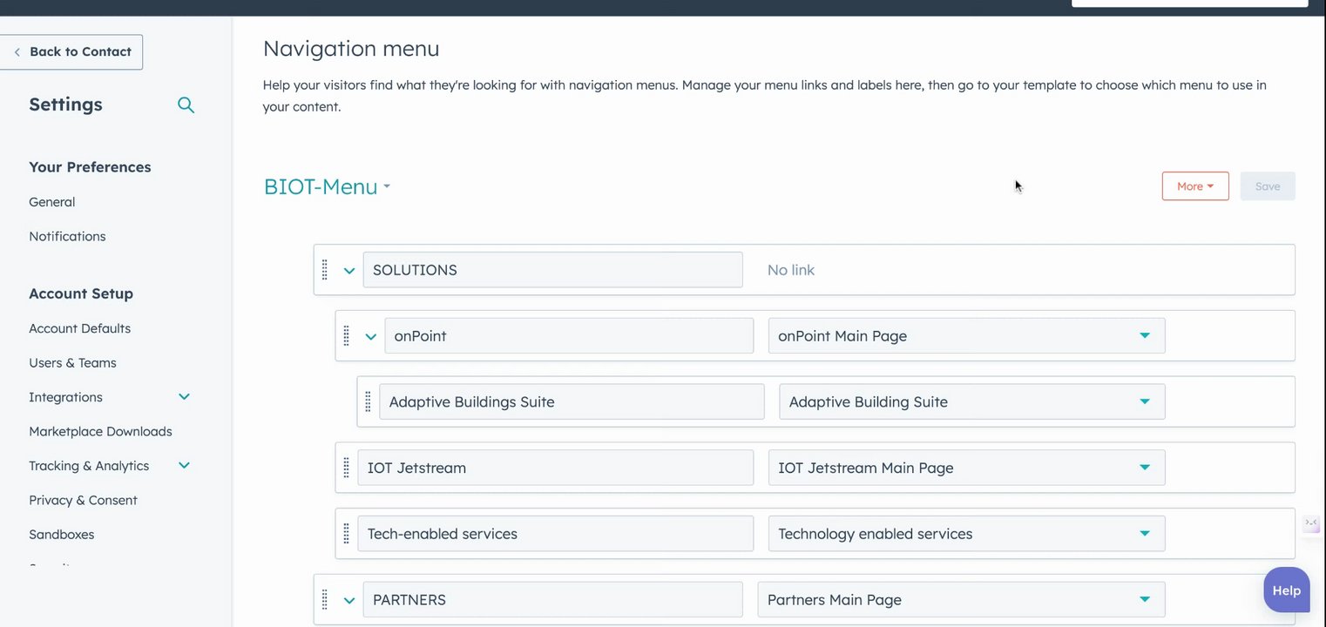Click the Account Setup section heading
This screenshot has width=1326, height=627.
tap(81, 293)
